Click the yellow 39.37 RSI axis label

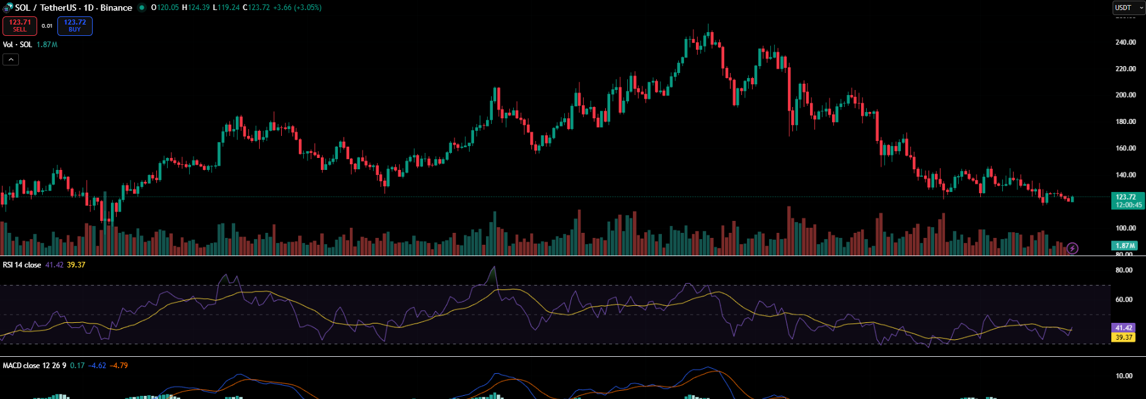tap(1123, 337)
